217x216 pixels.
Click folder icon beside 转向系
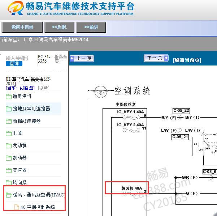coord(9,183)
